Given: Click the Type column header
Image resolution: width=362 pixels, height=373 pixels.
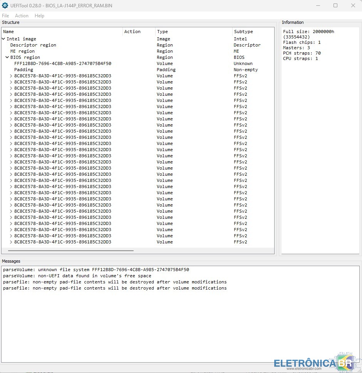Looking at the screenshot, I should click(x=162, y=32).
